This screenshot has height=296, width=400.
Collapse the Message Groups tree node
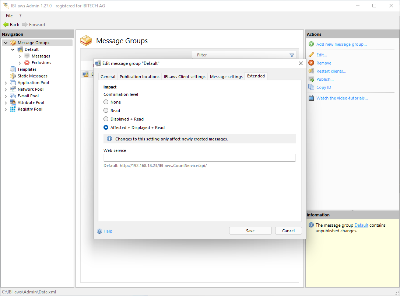tap(6, 43)
